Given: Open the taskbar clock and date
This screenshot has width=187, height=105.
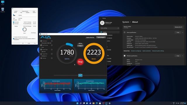Looking at the screenshot, I should click(x=182, y=103).
